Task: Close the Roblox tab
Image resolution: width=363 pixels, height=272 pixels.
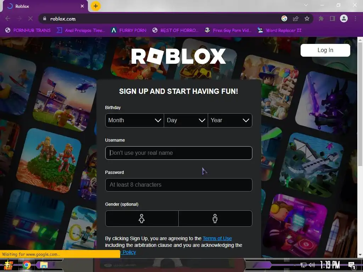Action: click(82, 6)
